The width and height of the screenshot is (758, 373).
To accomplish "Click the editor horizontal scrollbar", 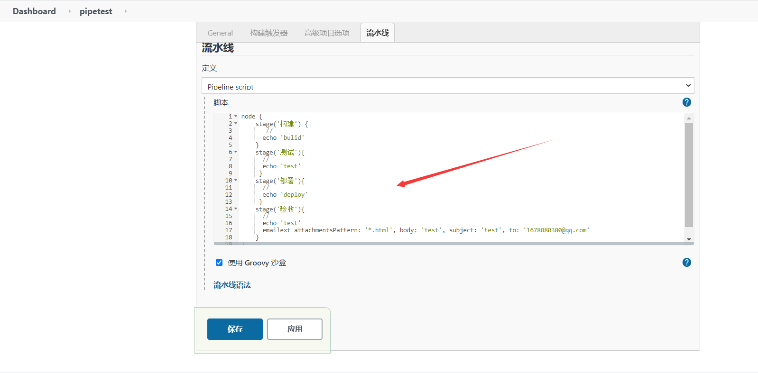I will click(453, 244).
